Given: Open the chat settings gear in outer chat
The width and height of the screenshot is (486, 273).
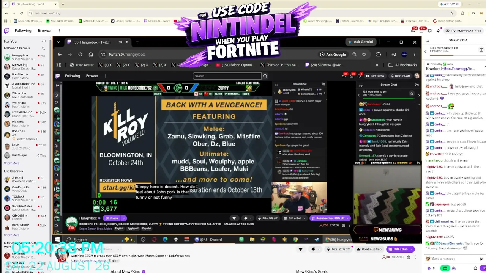Looking at the screenshot, I should point(475,268).
